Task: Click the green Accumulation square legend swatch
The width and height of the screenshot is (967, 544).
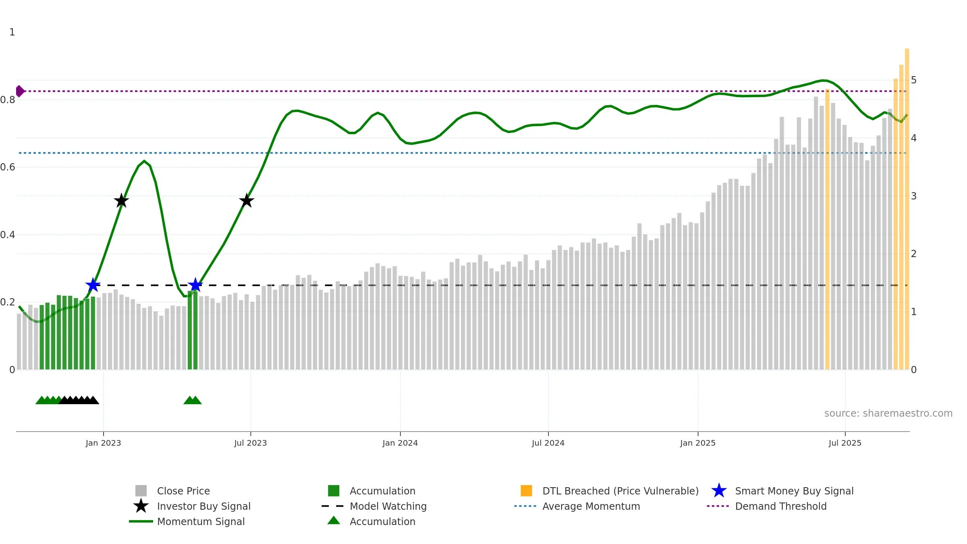Action: pos(334,490)
